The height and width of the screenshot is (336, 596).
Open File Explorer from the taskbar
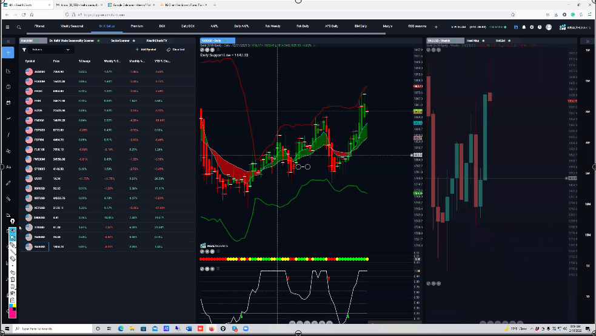pyautogui.click(x=132, y=329)
